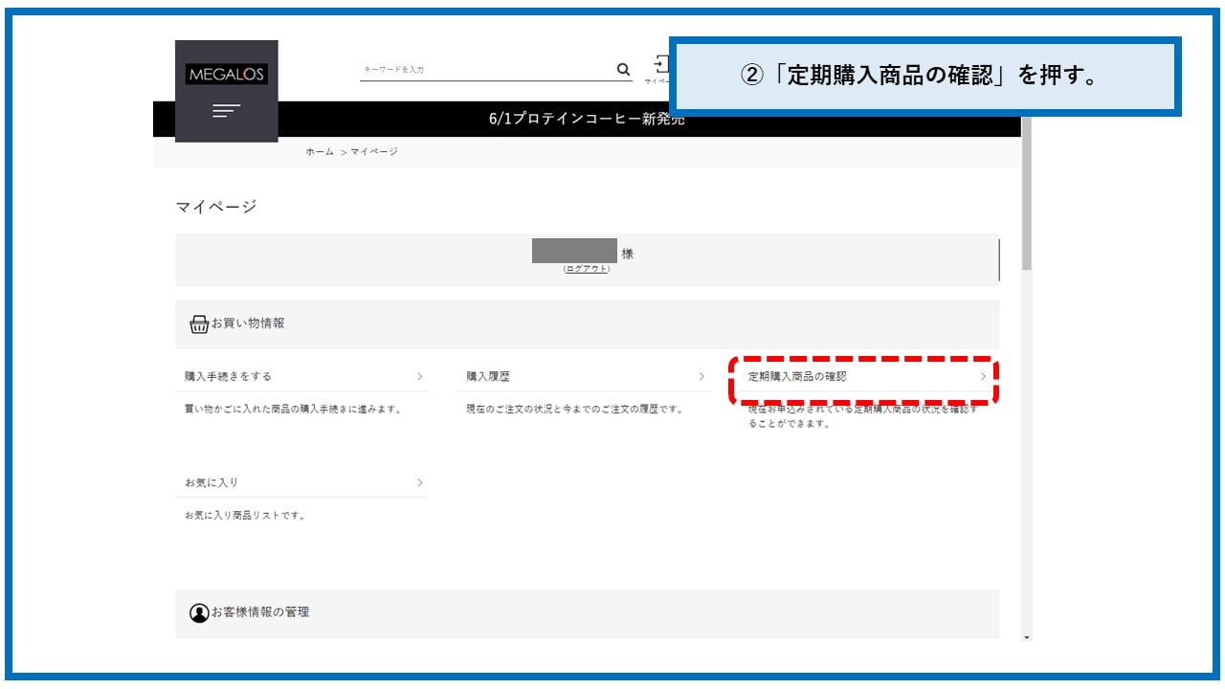Focus the keyword search input field
The width and height of the screenshot is (1225, 689).
[486, 70]
